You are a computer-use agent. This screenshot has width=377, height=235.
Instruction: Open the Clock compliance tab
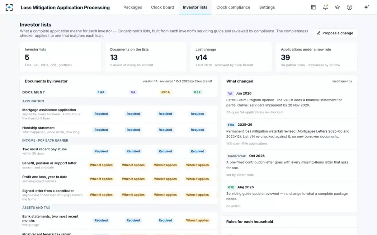click(233, 7)
